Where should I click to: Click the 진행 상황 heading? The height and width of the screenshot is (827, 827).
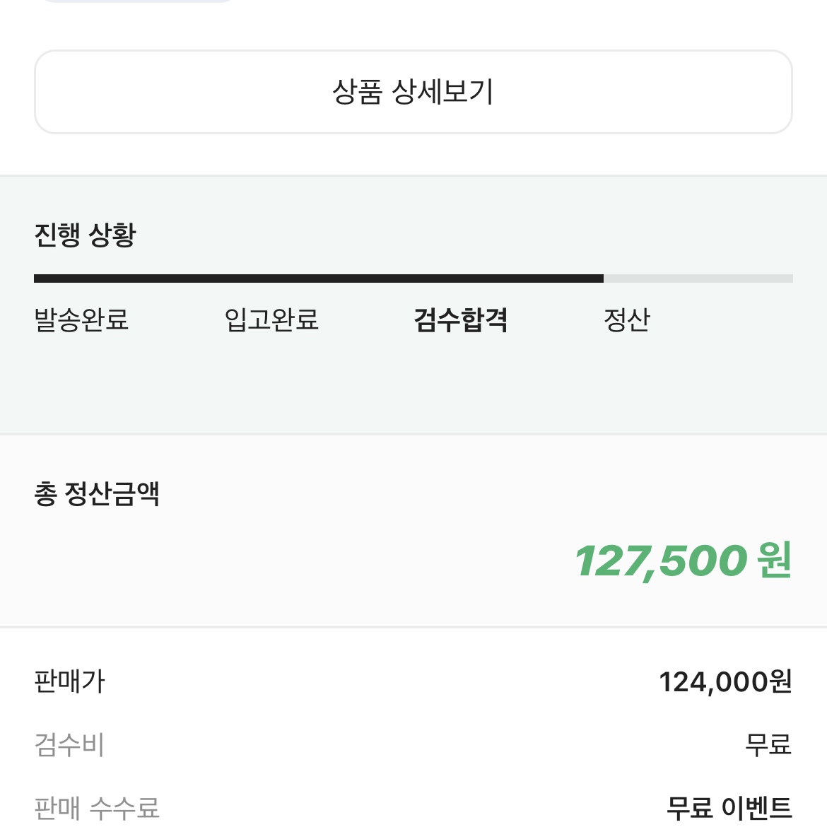tap(85, 235)
